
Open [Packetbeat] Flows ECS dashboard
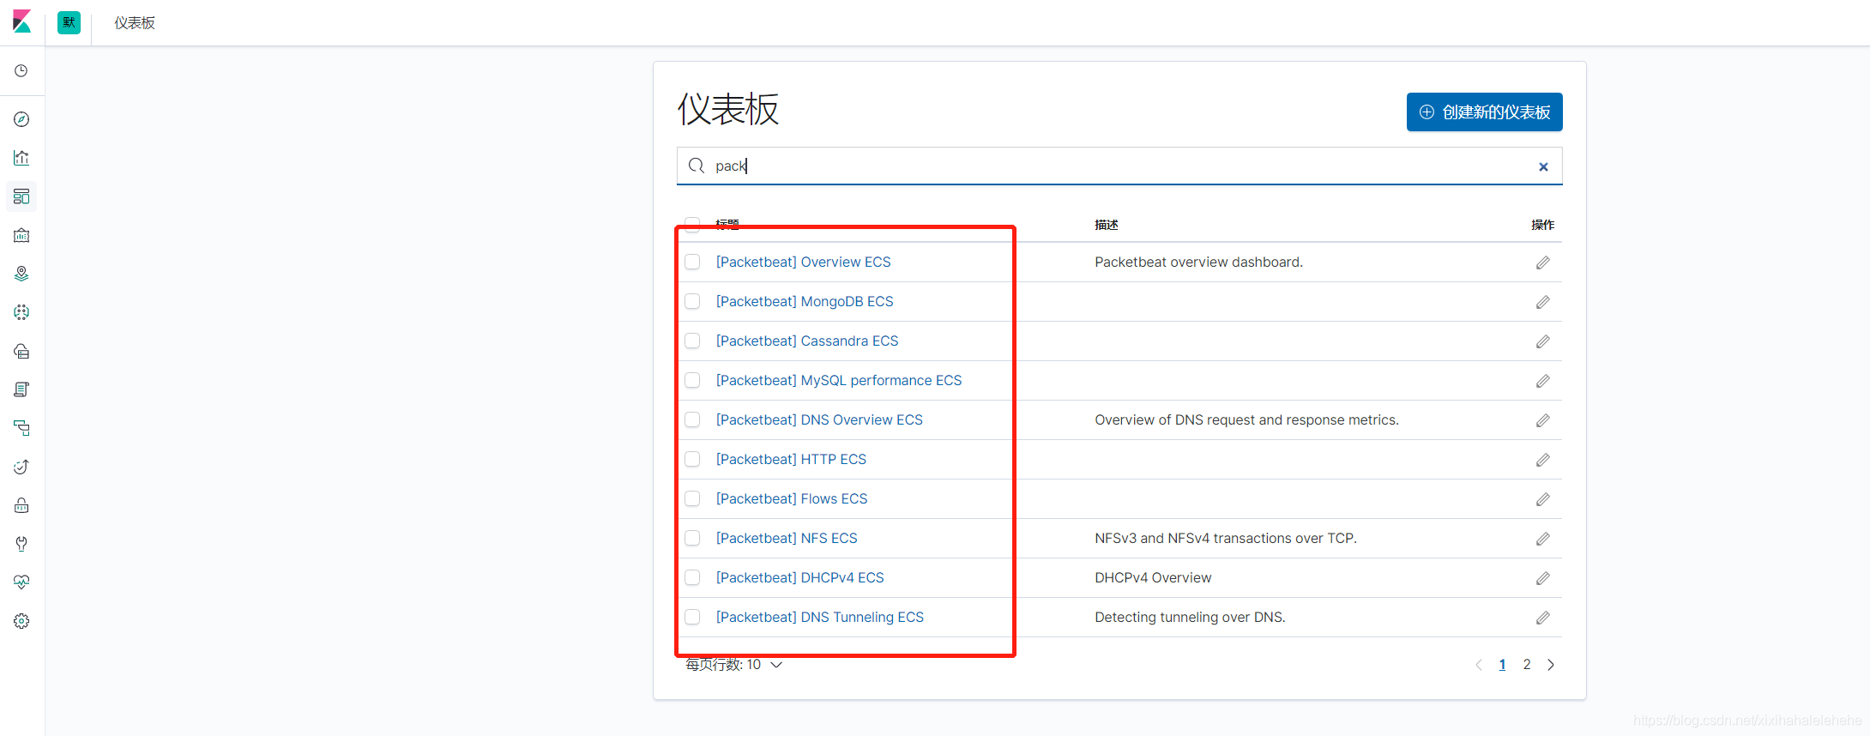(x=792, y=498)
